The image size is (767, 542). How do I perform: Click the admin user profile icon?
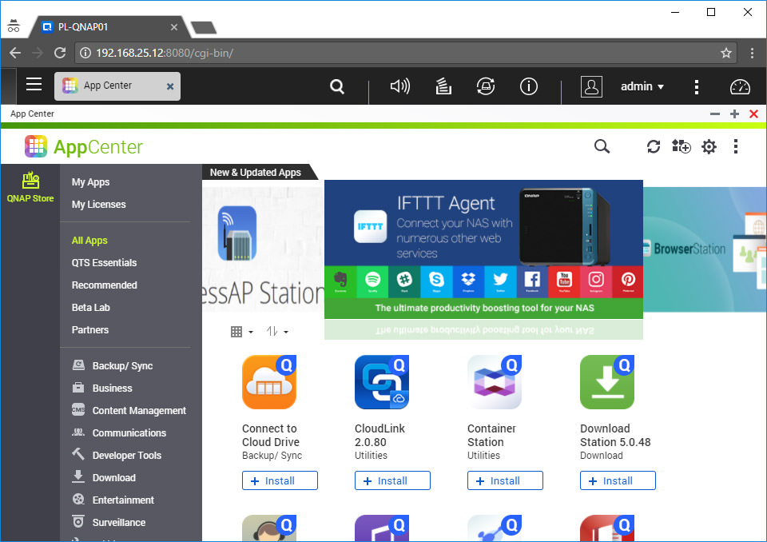click(591, 86)
